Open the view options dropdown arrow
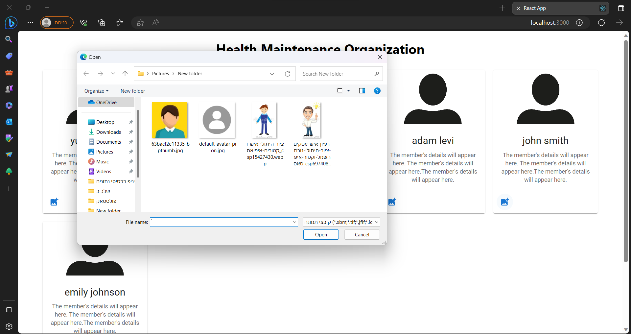 tap(349, 91)
